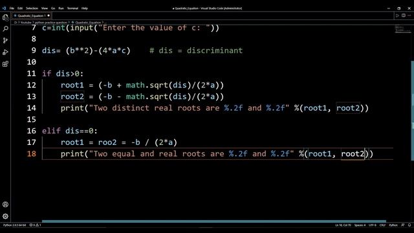This screenshot has width=414, height=233.
Task: Open the Search view in activity bar
Action: coord(5,28)
